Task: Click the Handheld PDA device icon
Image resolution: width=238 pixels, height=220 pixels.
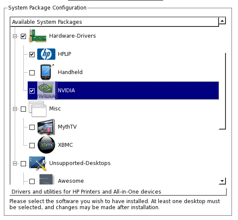Action: [47, 72]
